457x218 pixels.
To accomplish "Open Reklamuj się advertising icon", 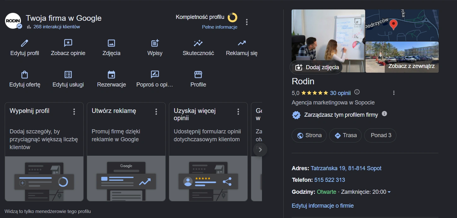I will (x=242, y=43).
